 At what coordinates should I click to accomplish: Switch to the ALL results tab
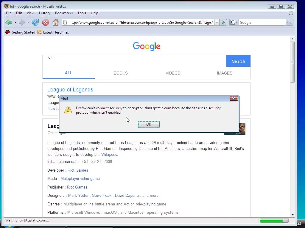69,73
